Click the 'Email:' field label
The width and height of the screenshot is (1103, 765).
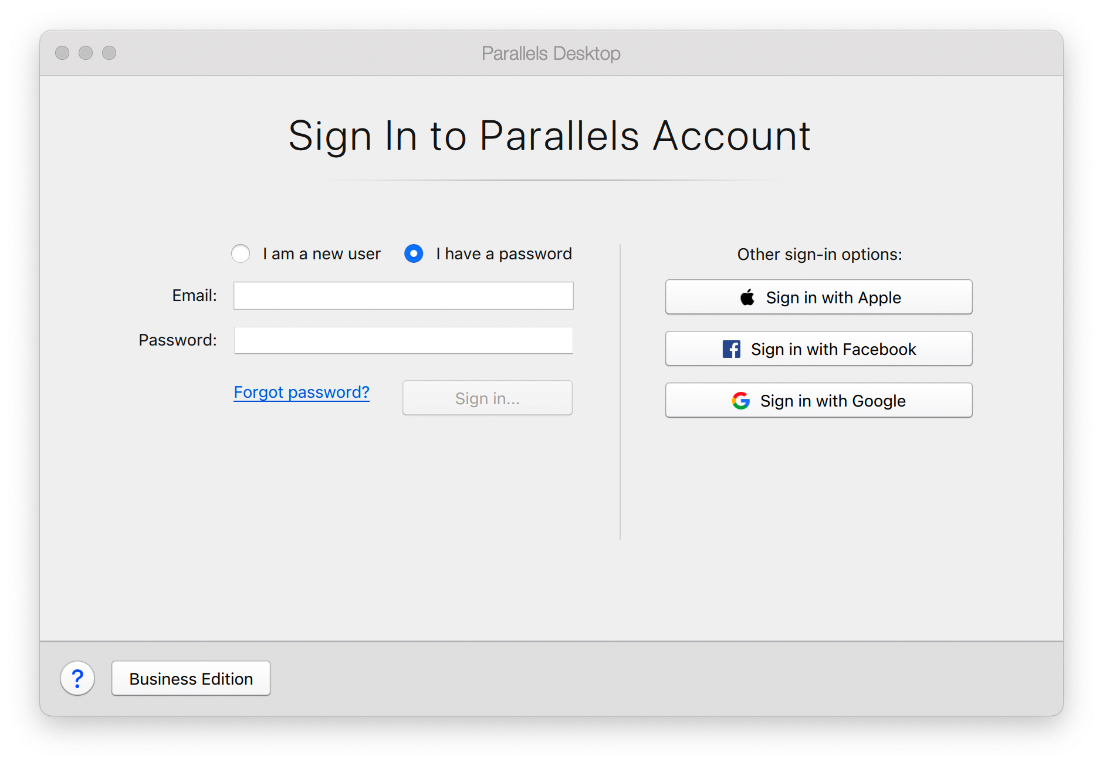click(x=194, y=296)
